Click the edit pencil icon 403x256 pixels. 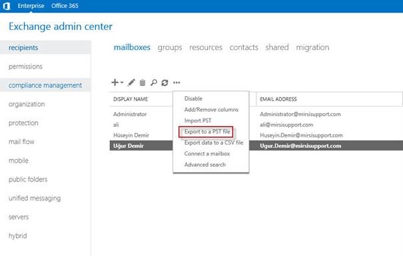click(131, 83)
